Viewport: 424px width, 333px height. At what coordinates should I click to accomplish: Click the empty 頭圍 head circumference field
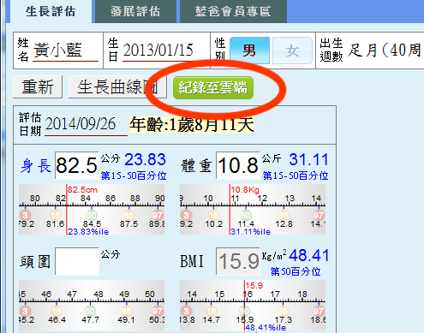[x=77, y=261]
